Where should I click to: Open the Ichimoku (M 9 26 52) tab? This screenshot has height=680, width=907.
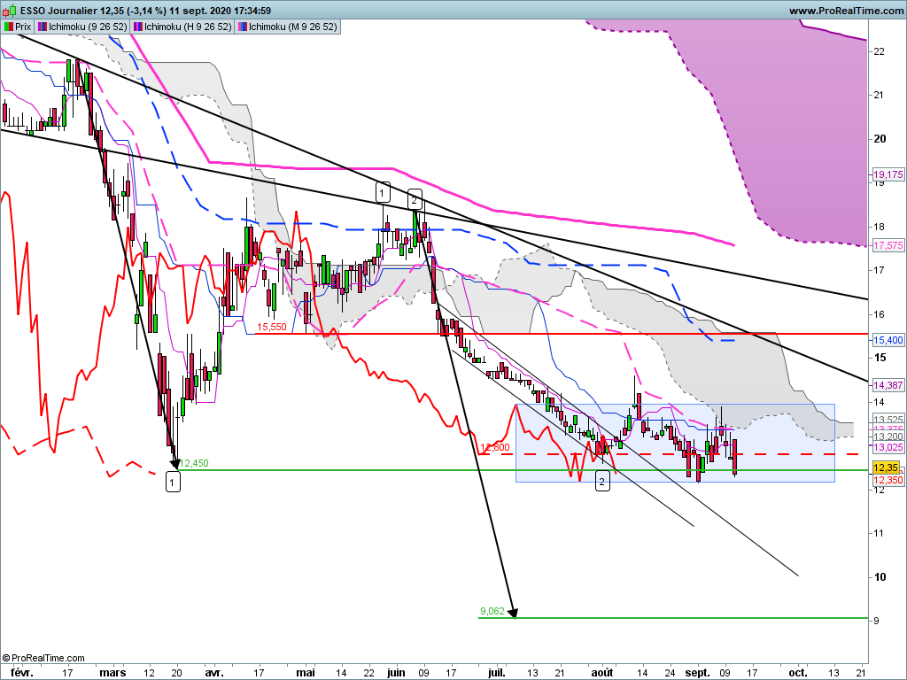(288, 27)
